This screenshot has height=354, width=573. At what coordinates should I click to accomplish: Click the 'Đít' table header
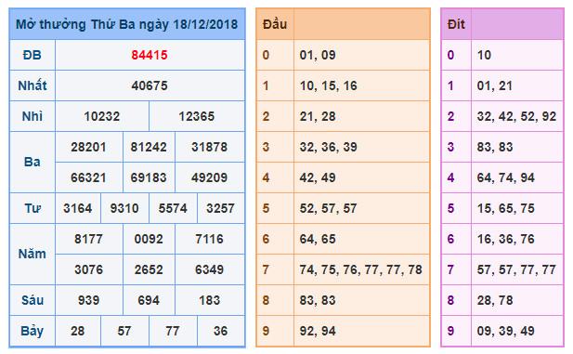[x=456, y=24]
